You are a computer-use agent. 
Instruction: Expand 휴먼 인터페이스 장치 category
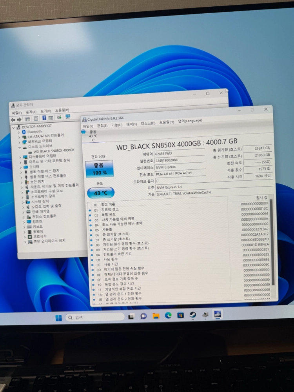25,242
